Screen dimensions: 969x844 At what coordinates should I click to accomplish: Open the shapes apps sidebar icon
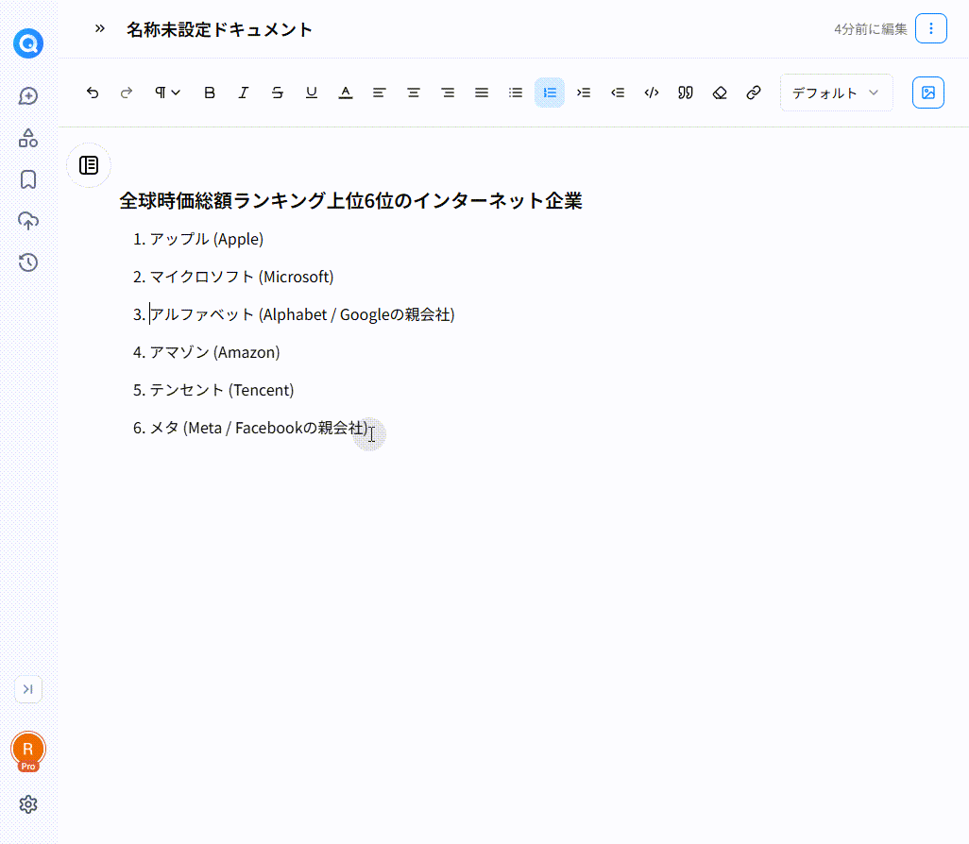tap(28, 138)
